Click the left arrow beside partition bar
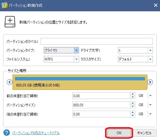Screen dimensions: 160x140 (x=9, y=82)
